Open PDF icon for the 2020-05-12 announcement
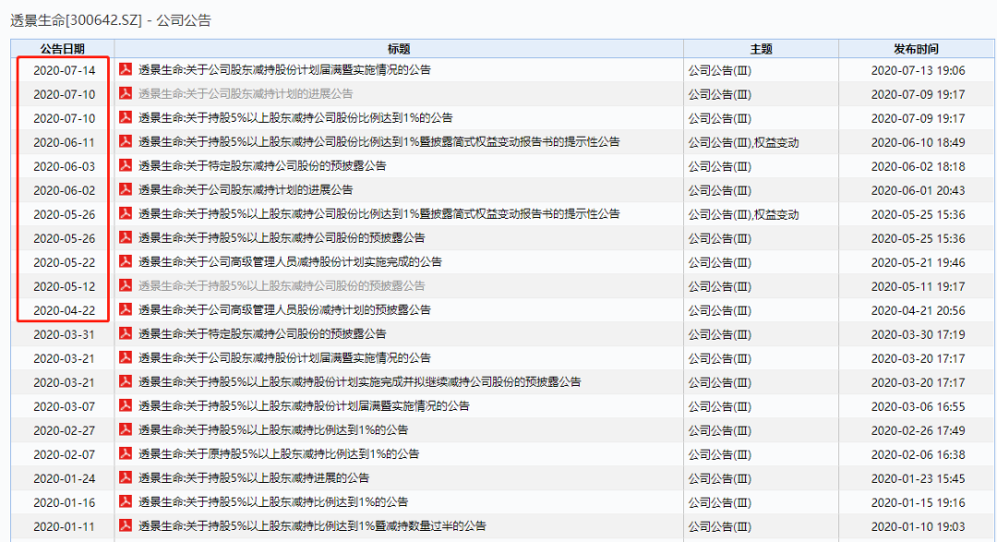The height and width of the screenshot is (542, 997). [x=126, y=285]
